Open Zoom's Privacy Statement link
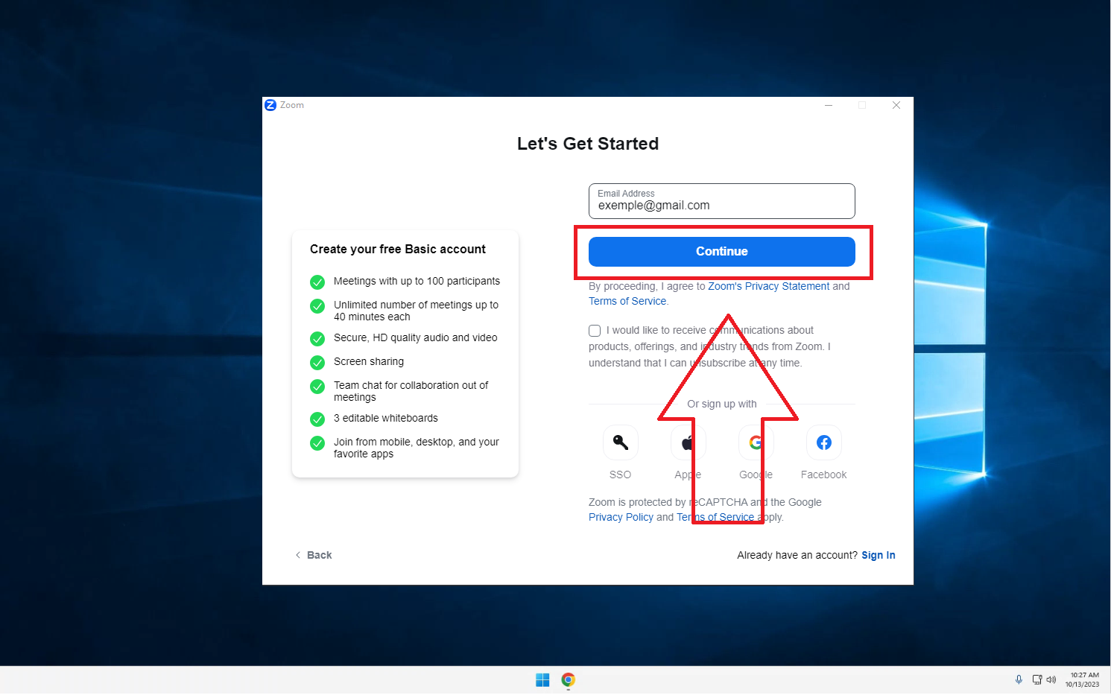 768,286
